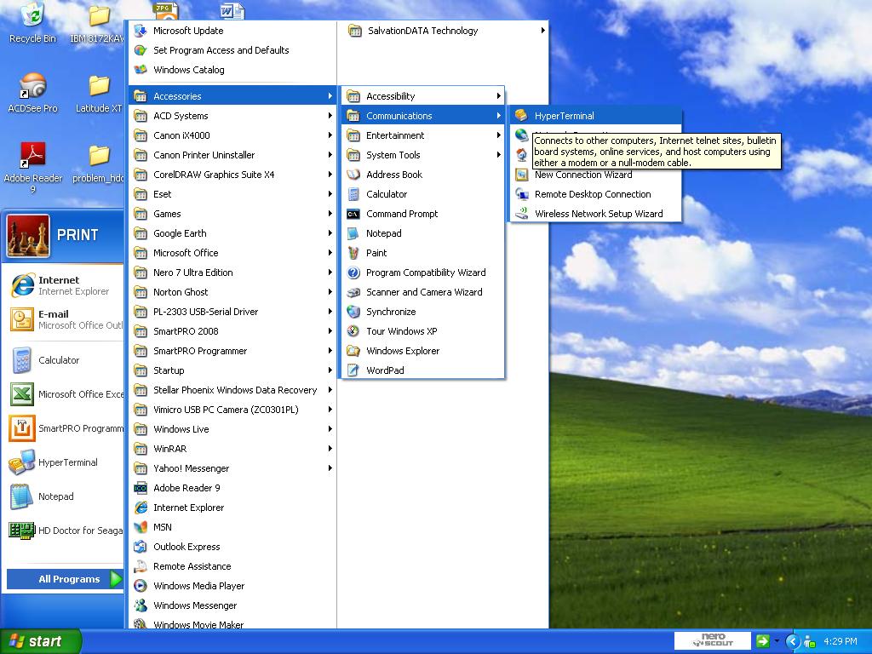Image resolution: width=872 pixels, height=654 pixels.
Task: Click HD Doctor for Seagate icon
Action: pos(21,531)
